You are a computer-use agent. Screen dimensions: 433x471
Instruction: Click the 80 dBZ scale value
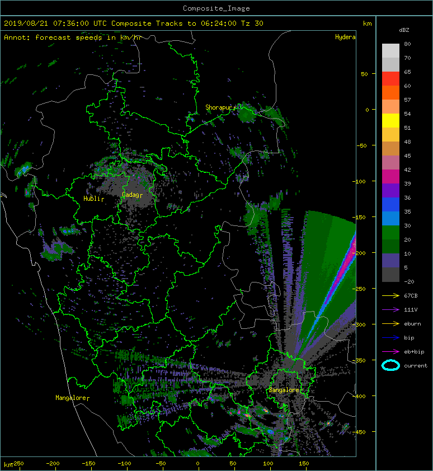tap(407, 44)
